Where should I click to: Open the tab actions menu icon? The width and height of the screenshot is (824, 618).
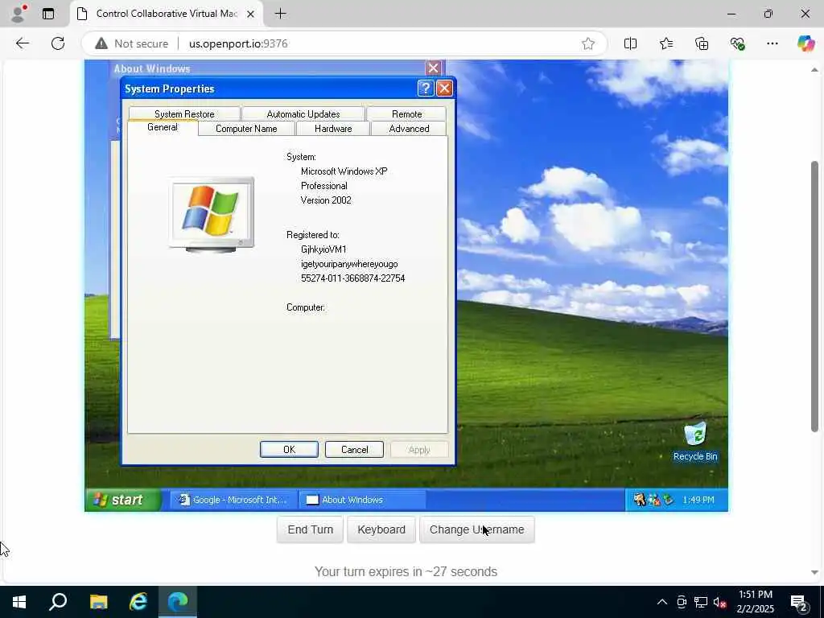click(48, 14)
